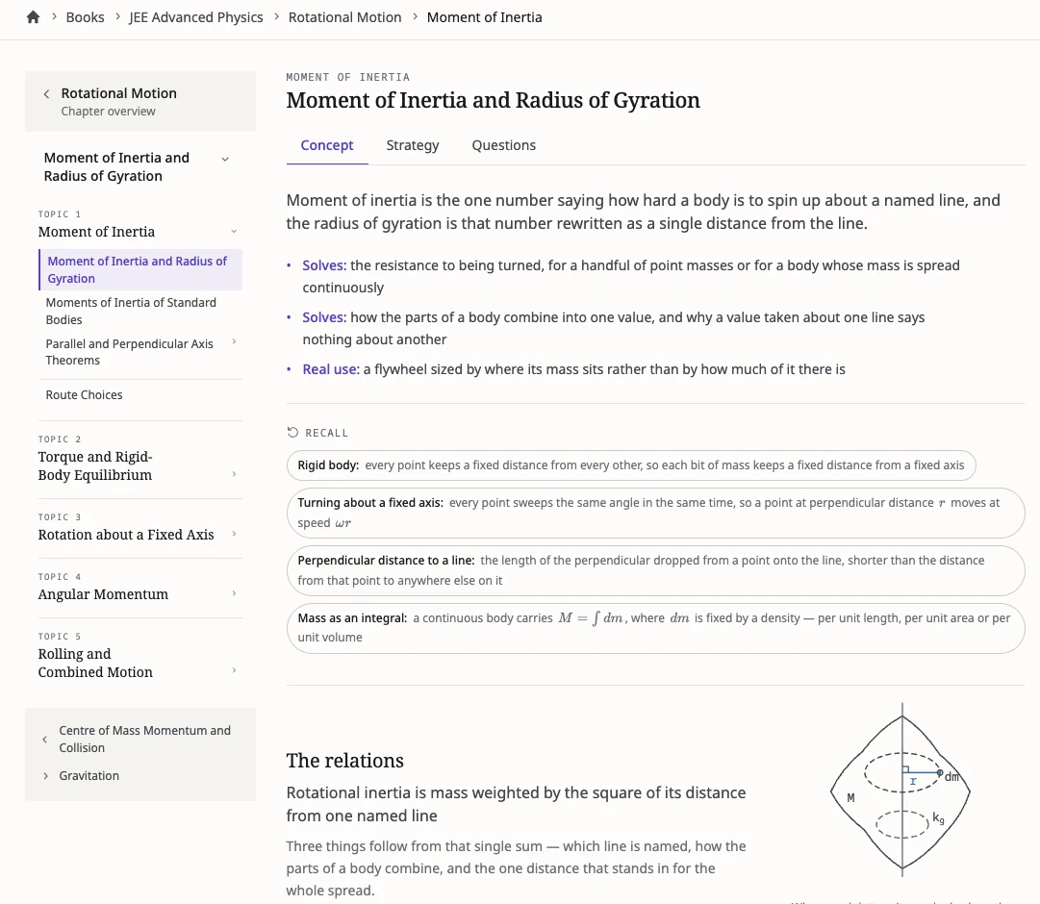
Task: Expand Topic 5 Rolling and Combined Motion
Action: point(234,670)
